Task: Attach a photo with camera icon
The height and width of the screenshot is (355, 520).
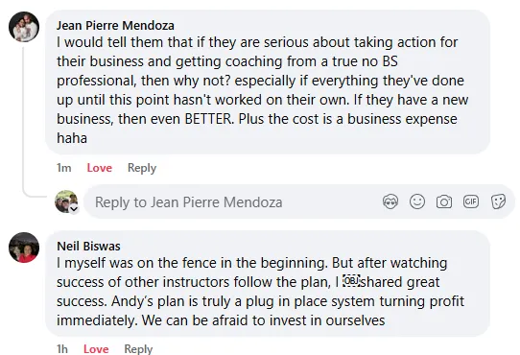Action: (444, 201)
